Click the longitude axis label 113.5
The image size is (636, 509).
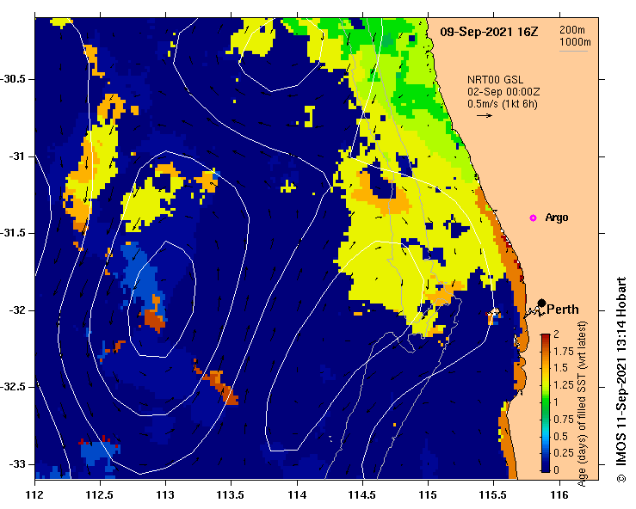[x=232, y=495]
